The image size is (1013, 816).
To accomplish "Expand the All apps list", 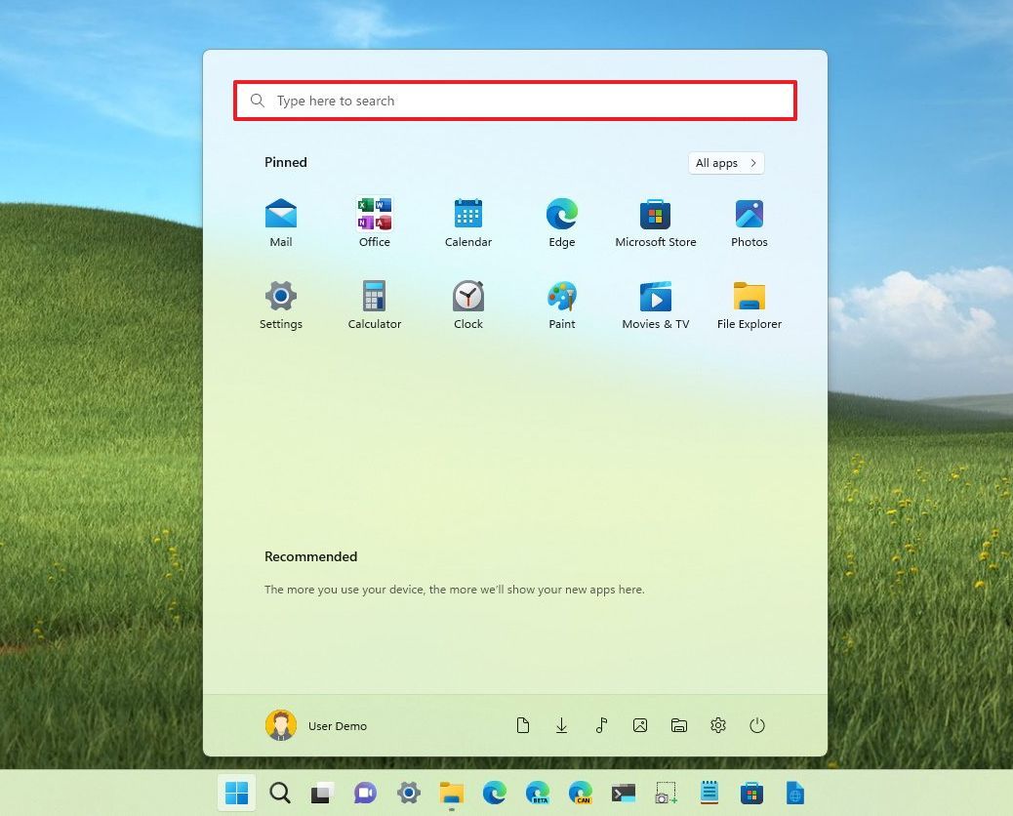I will [726, 163].
